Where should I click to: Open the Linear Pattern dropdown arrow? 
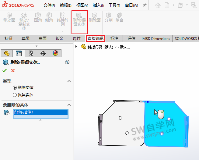click(63, 31)
